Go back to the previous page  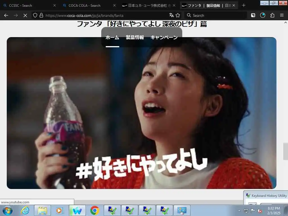pos(6,15)
